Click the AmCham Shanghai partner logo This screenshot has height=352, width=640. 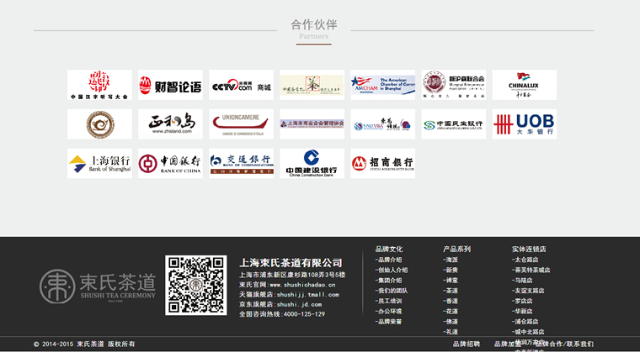(382, 85)
